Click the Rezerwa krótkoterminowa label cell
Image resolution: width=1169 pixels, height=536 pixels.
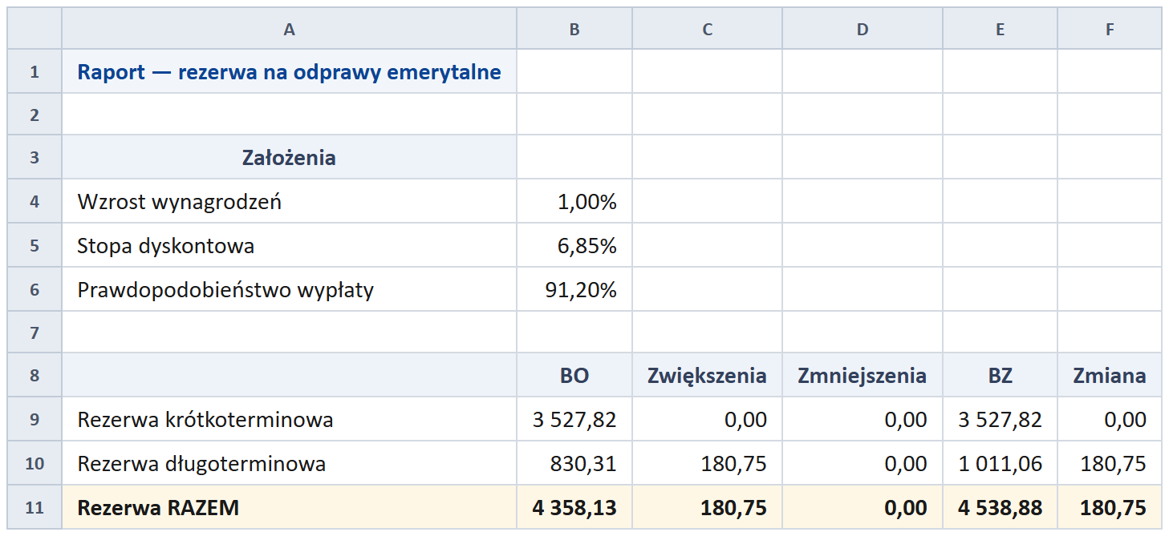click(x=289, y=419)
